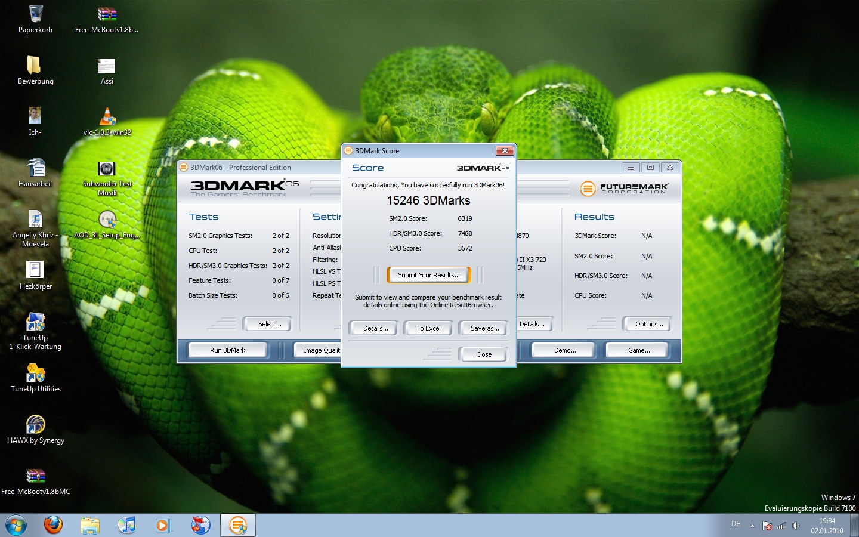Select the Subwoofer Test Musik icon
Screen dimensions: 859x537
pos(107,178)
